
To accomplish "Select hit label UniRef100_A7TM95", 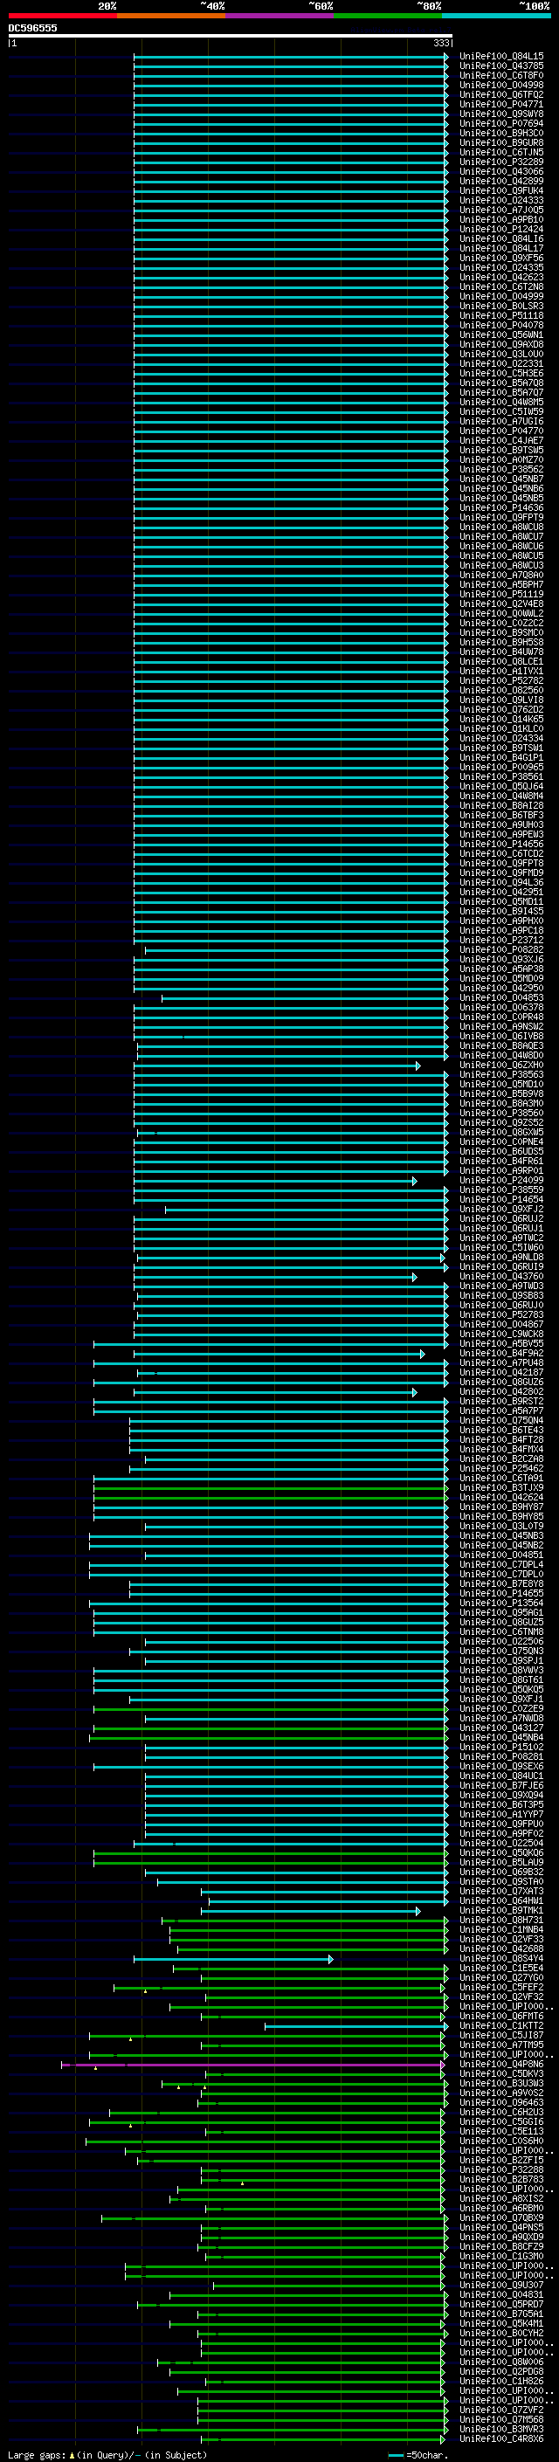I will coord(501,2045).
